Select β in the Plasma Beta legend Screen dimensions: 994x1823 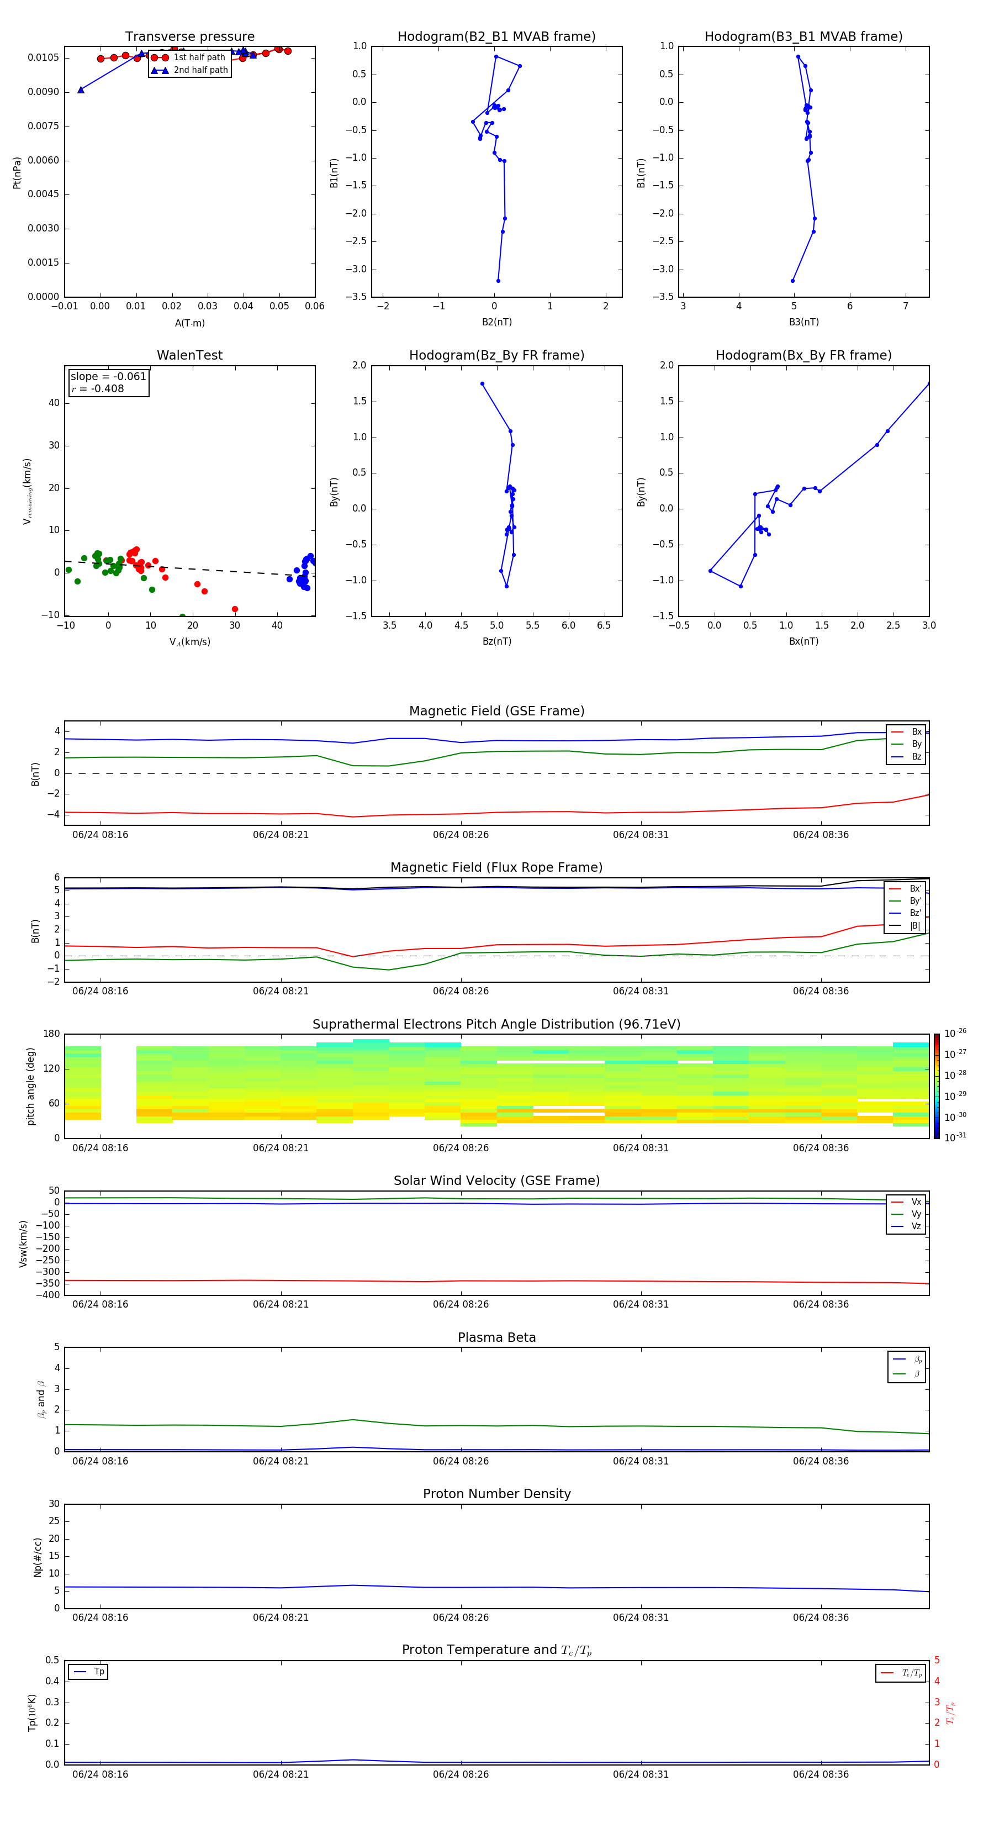tap(907, 1374)
